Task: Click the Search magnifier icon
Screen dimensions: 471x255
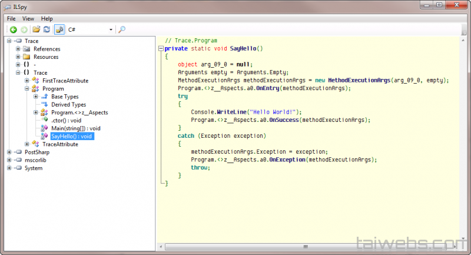Action: tap(122, 29)
